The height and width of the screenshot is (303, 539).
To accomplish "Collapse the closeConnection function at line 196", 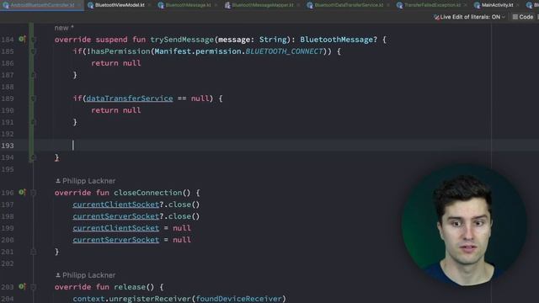I will [x=34, y=193].
